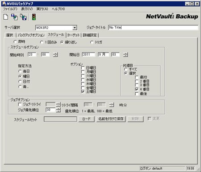Check the 日曜日 checkbox
The image size is (201, 172).
[83, 68]
